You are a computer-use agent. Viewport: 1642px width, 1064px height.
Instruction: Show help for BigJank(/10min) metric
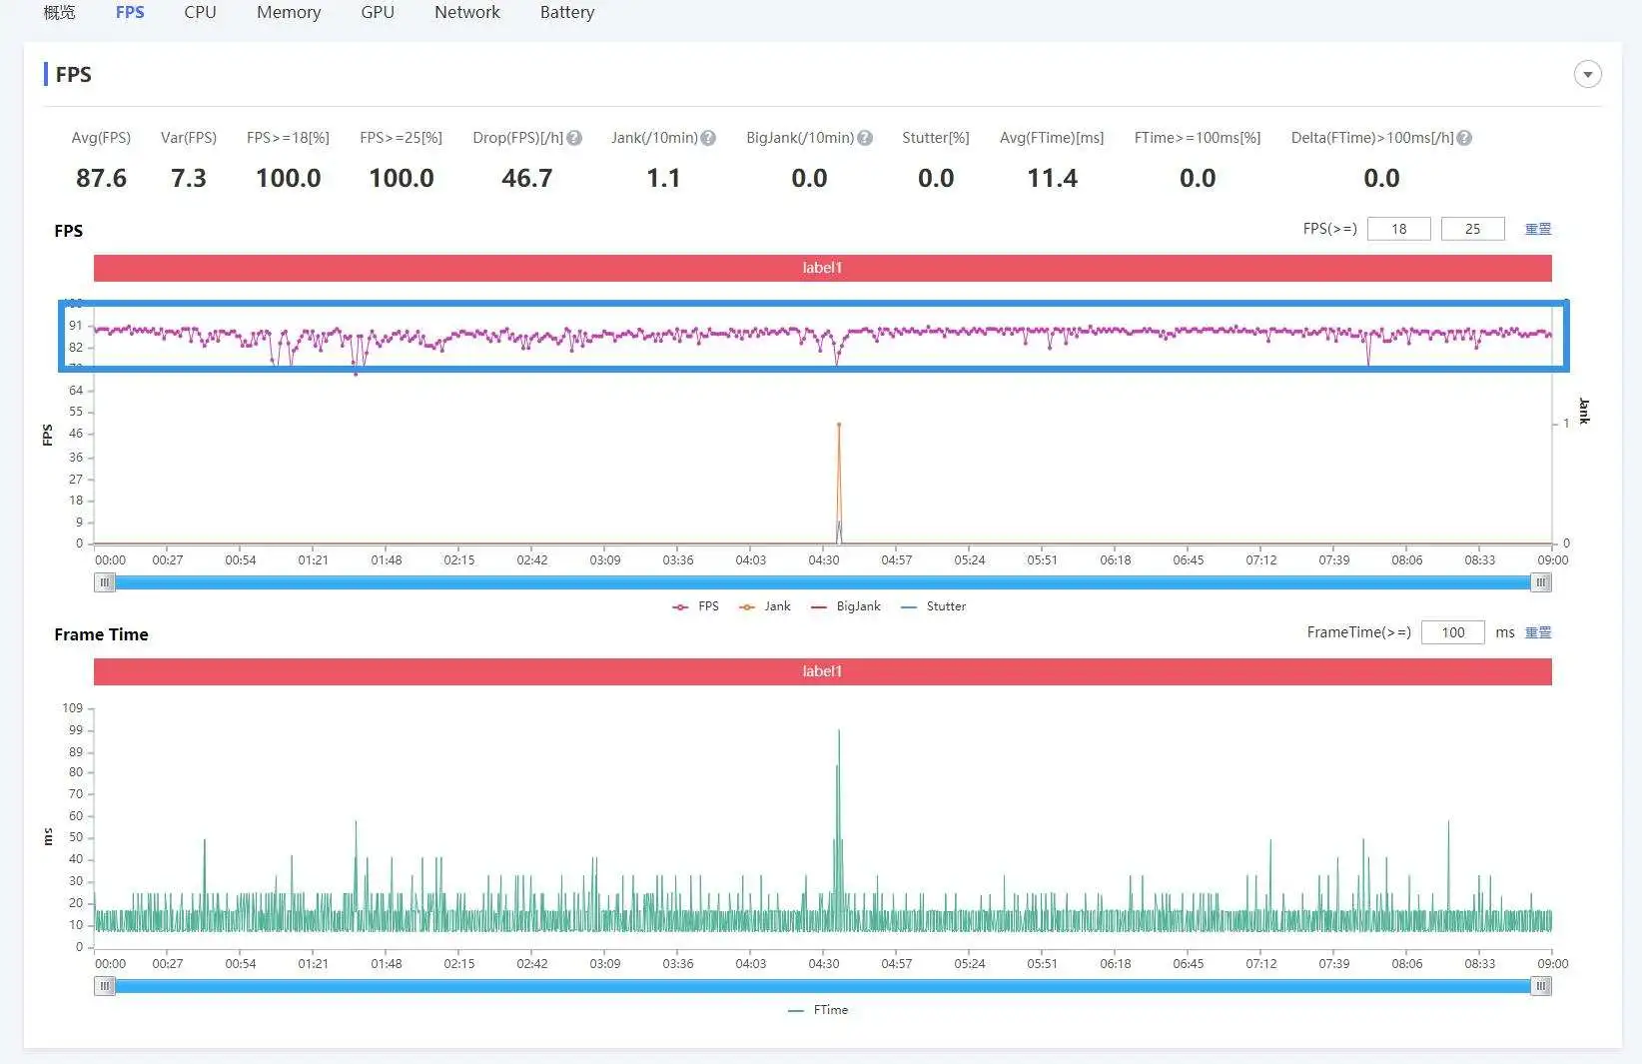coord(865,138)
